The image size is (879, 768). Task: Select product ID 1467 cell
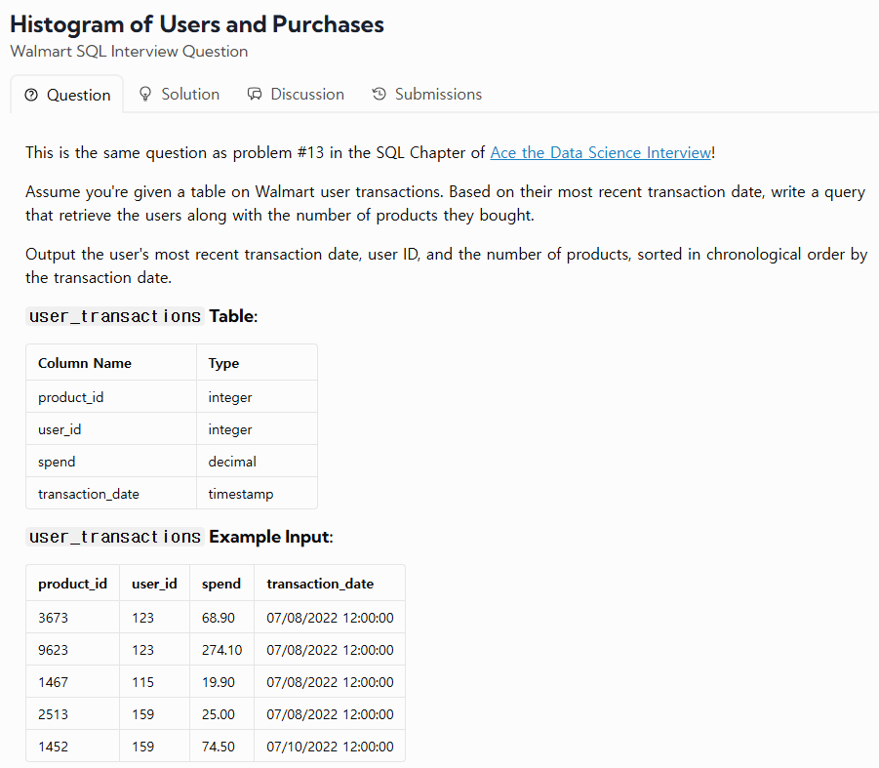pos(73,682)
